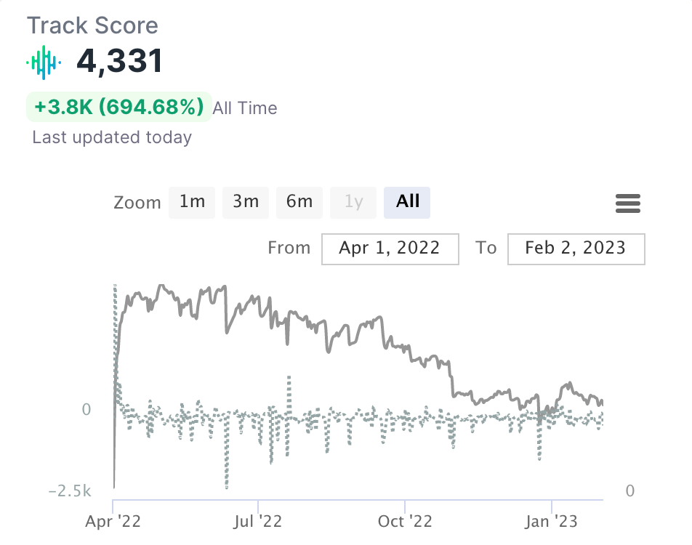The image size is (692, 545).
Task: Click the Jul '22 axis marker
Action: point(258,522)
